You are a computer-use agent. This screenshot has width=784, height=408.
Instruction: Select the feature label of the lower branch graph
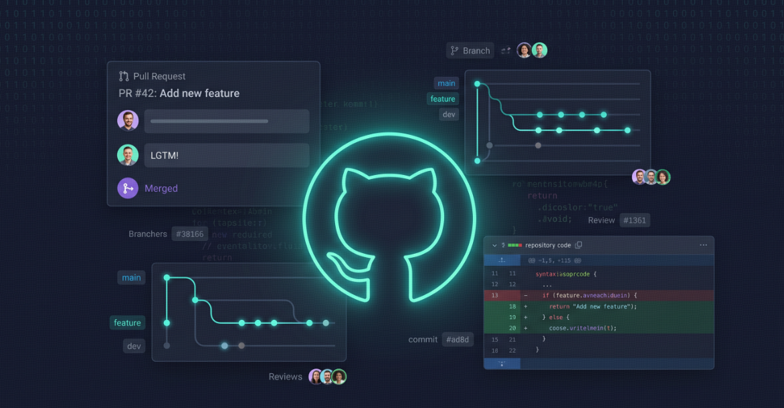pyautogui.click(x=127, y=323)
